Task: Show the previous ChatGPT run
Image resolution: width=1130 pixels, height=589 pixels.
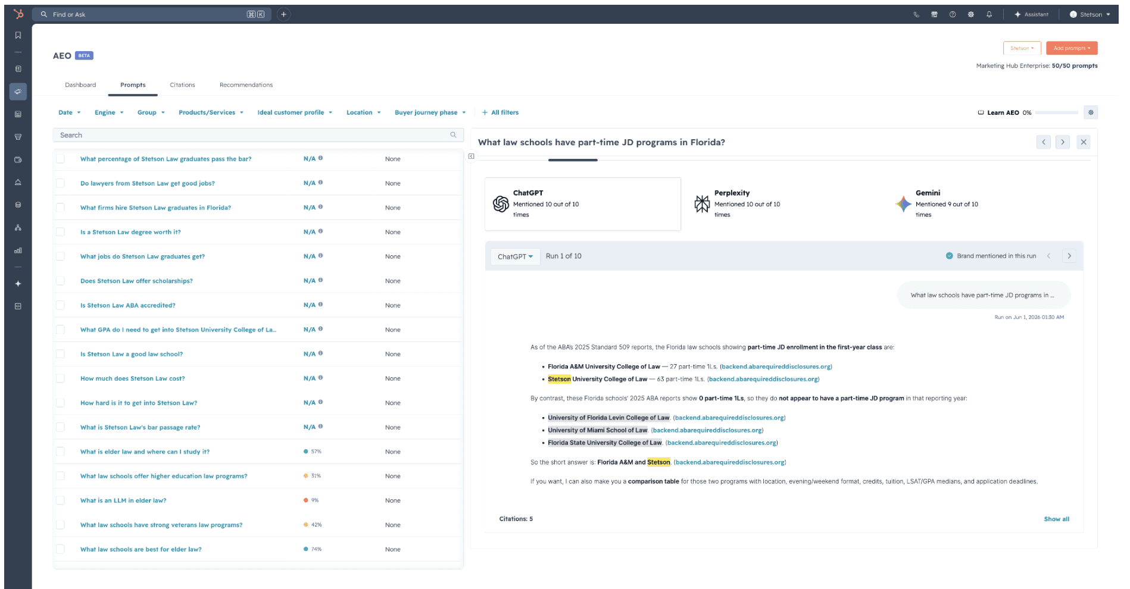Action: coord(1048,256)
